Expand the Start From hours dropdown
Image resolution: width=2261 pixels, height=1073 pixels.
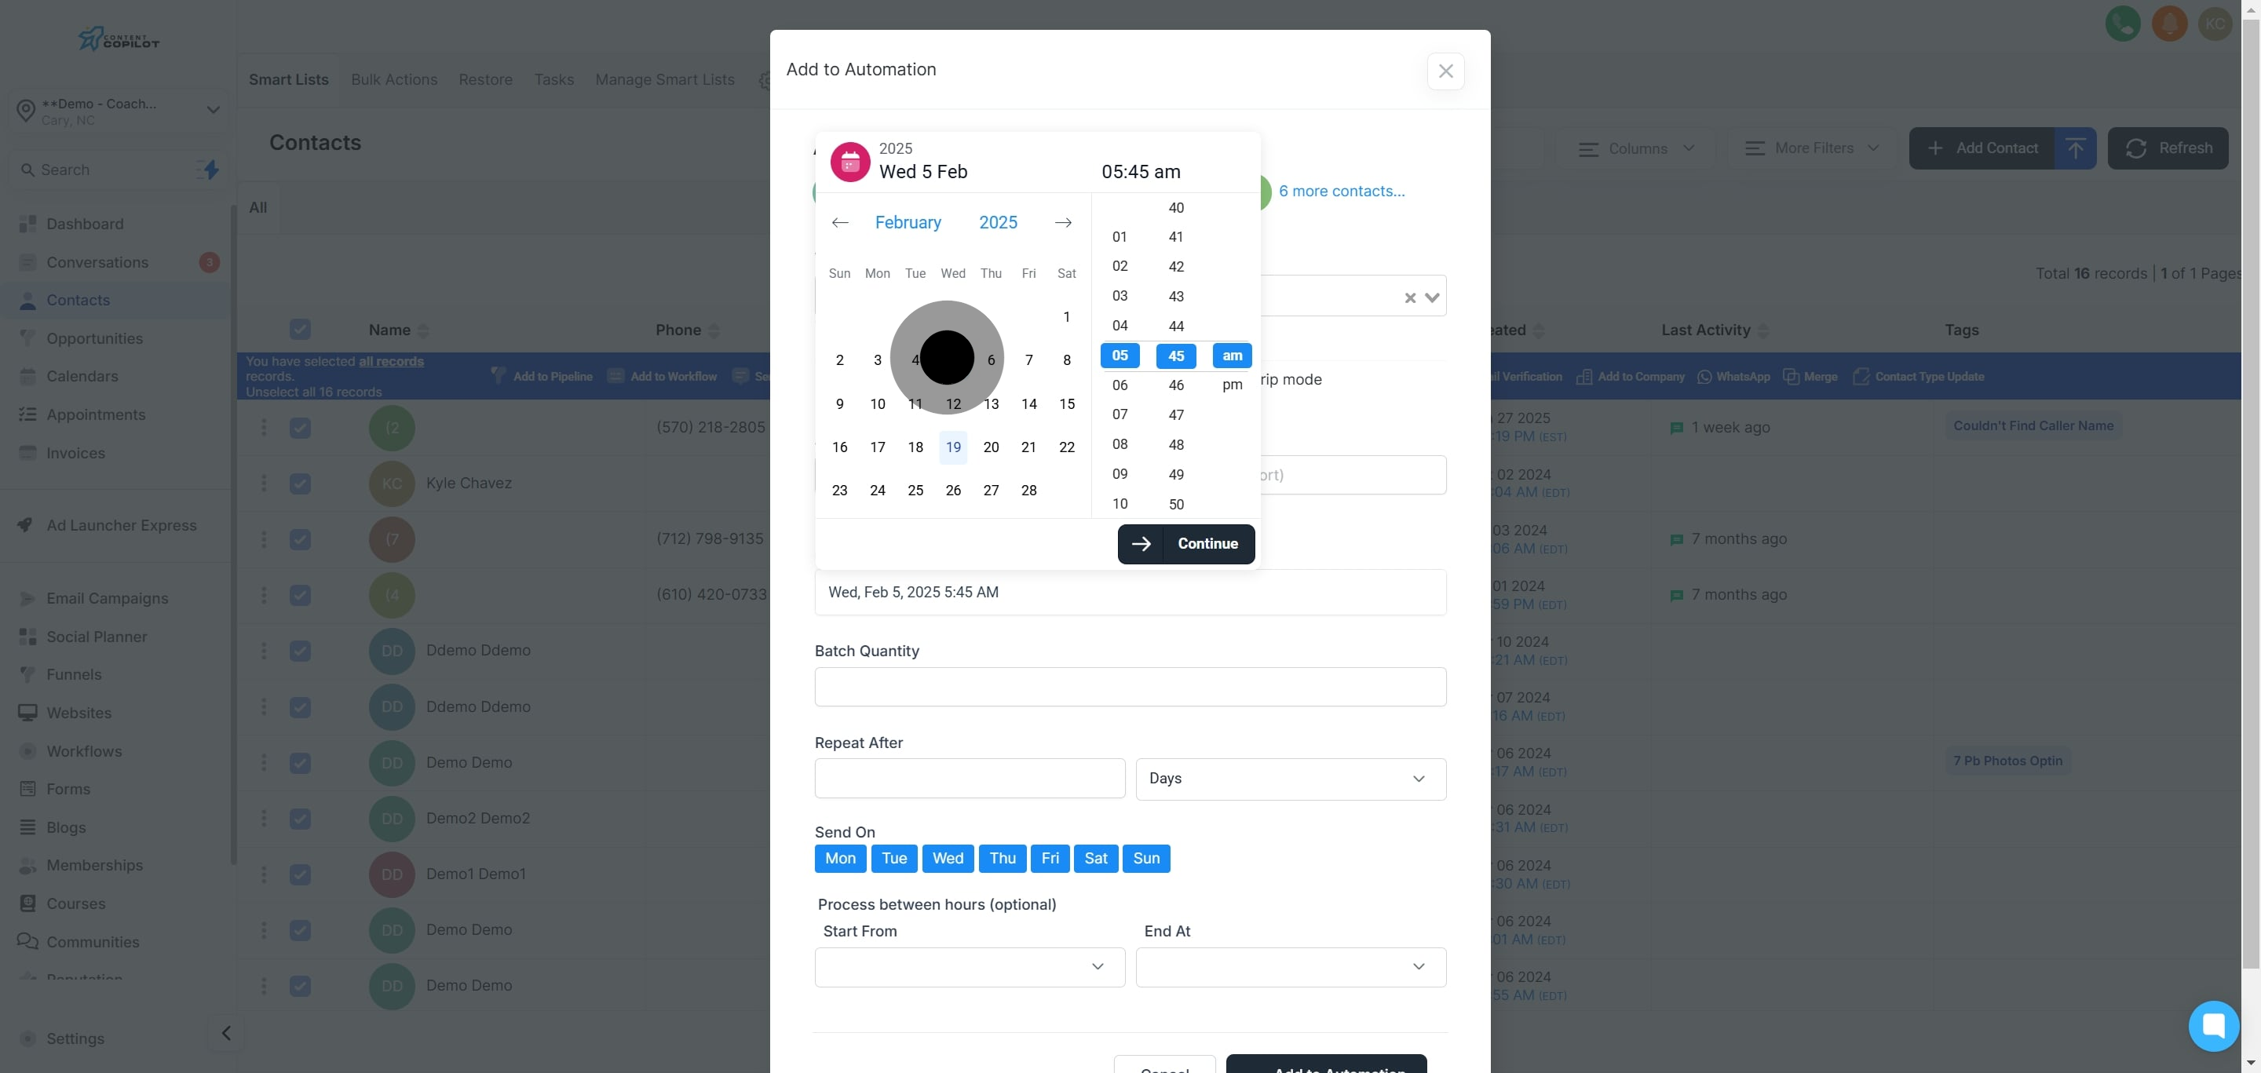(x=969, y=967)
